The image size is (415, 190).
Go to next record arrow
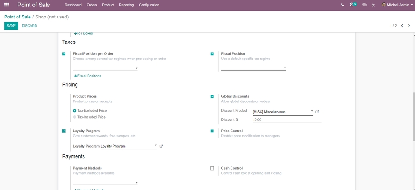[x=409, y=26]
